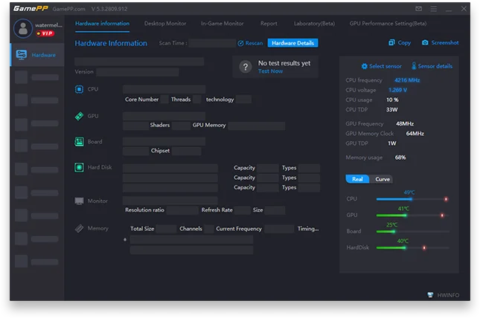Open the Desktop Monitor tab
The width and height of the screenshot is (480, 318).
[x=165, y=24]
